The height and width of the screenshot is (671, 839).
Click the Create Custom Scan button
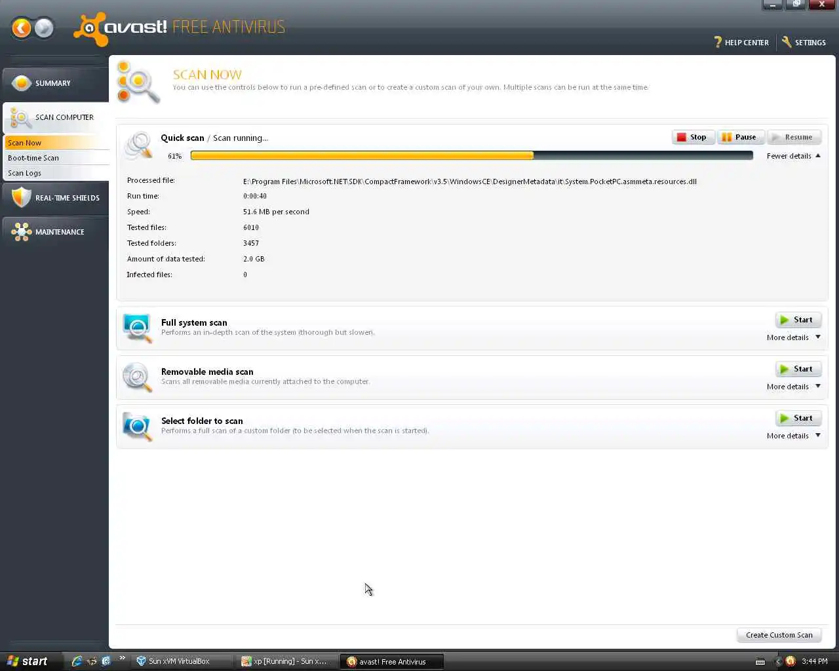click(779, 635)
